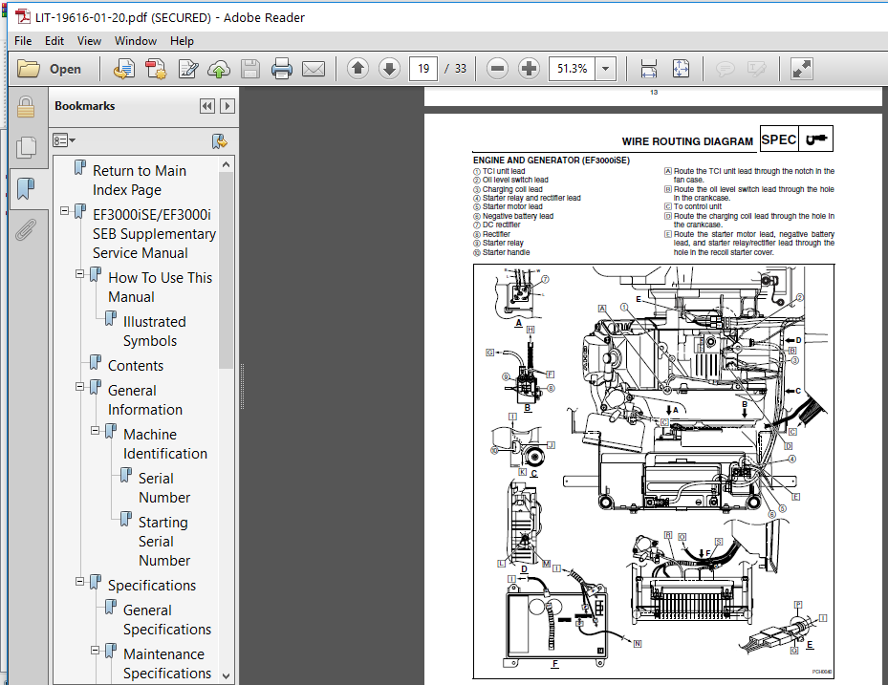Click the sticky note comment icon
The height and width of the screenshot is (685, 888).
tap(725, 69)
